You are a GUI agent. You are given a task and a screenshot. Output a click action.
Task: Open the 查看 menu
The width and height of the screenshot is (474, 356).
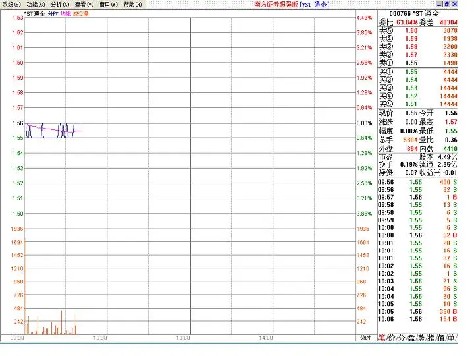[x=84, y=4]
